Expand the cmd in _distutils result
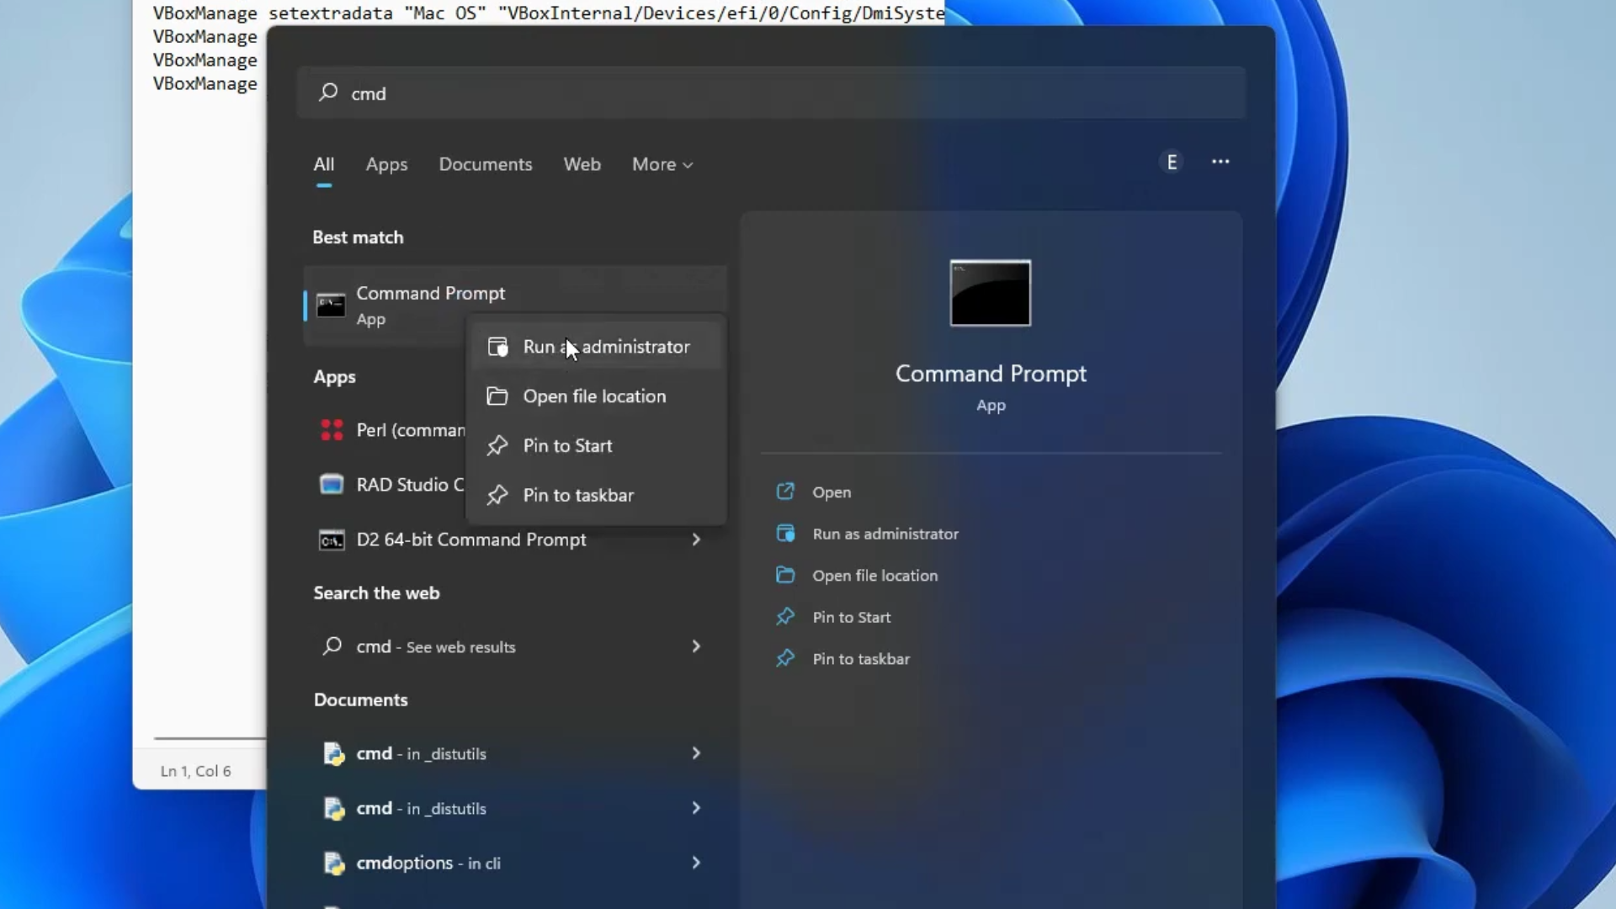The height and width of the screenshot is (909, 1616). point(696,753)
